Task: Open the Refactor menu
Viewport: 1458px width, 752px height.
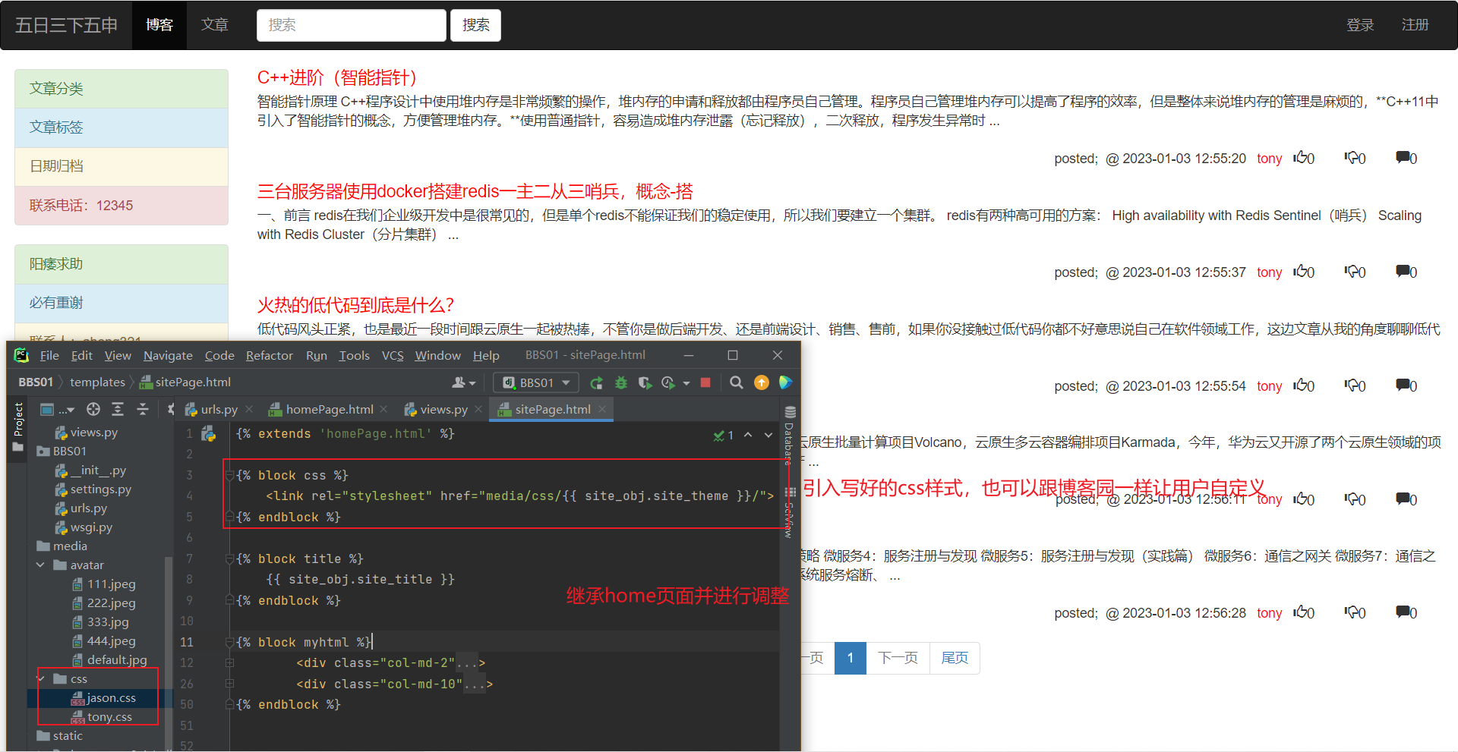Action: (x=269, y=355)
